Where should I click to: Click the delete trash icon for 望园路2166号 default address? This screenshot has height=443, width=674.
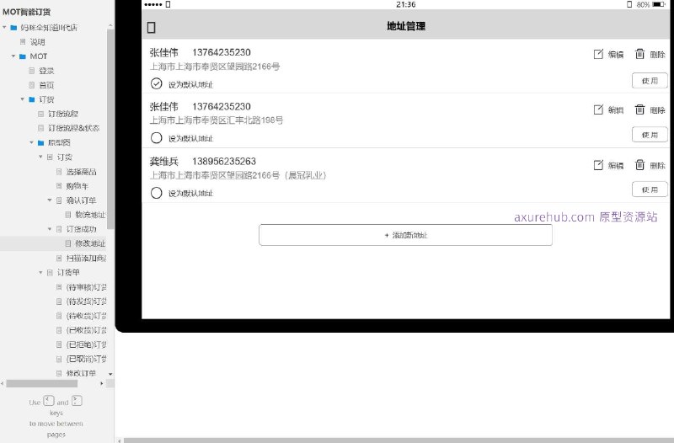click(x=639, y=54)
